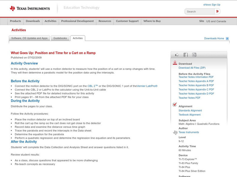Viewport: 237px width, 177px height.
Task: Select the Activities tab
Action: click(x=78, y=38)
